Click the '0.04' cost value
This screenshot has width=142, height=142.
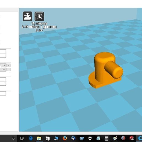(39, 30)
